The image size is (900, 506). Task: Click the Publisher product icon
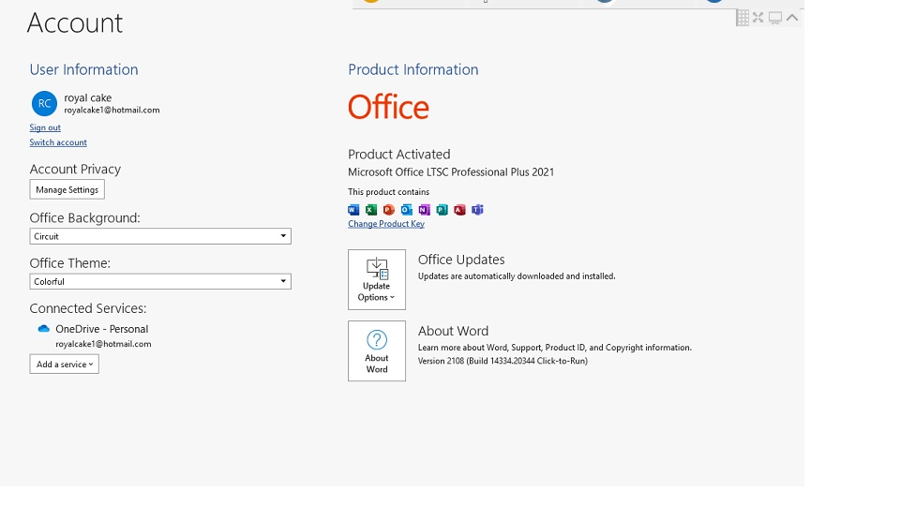pos(442,210)
